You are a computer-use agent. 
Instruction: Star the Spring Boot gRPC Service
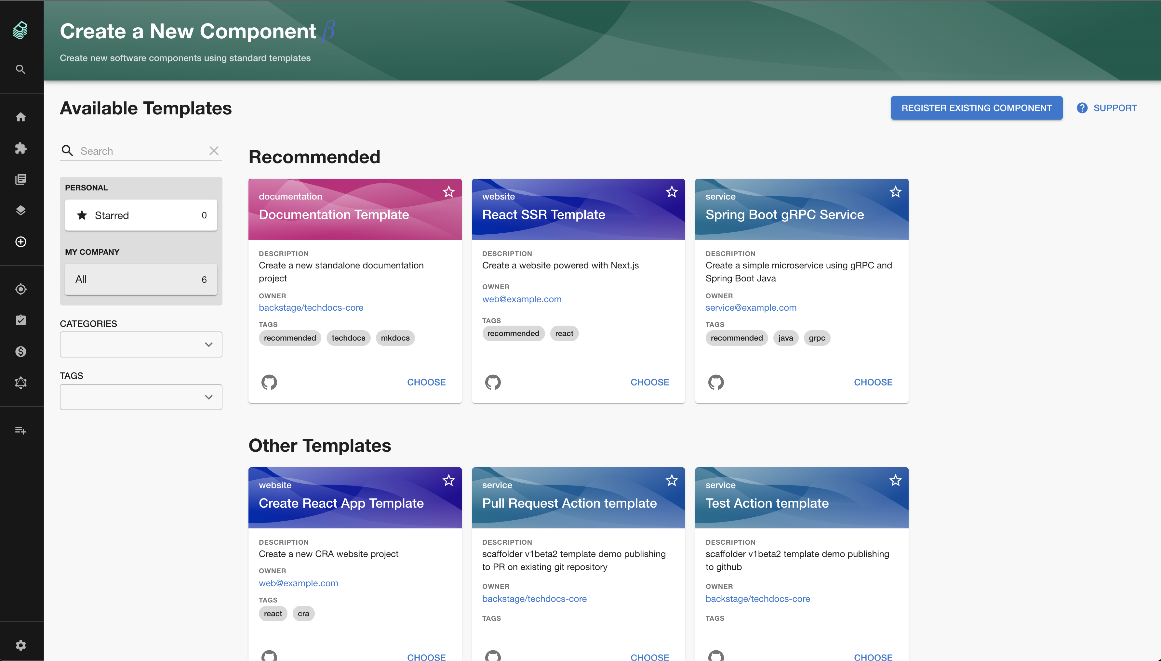(895, 192)
